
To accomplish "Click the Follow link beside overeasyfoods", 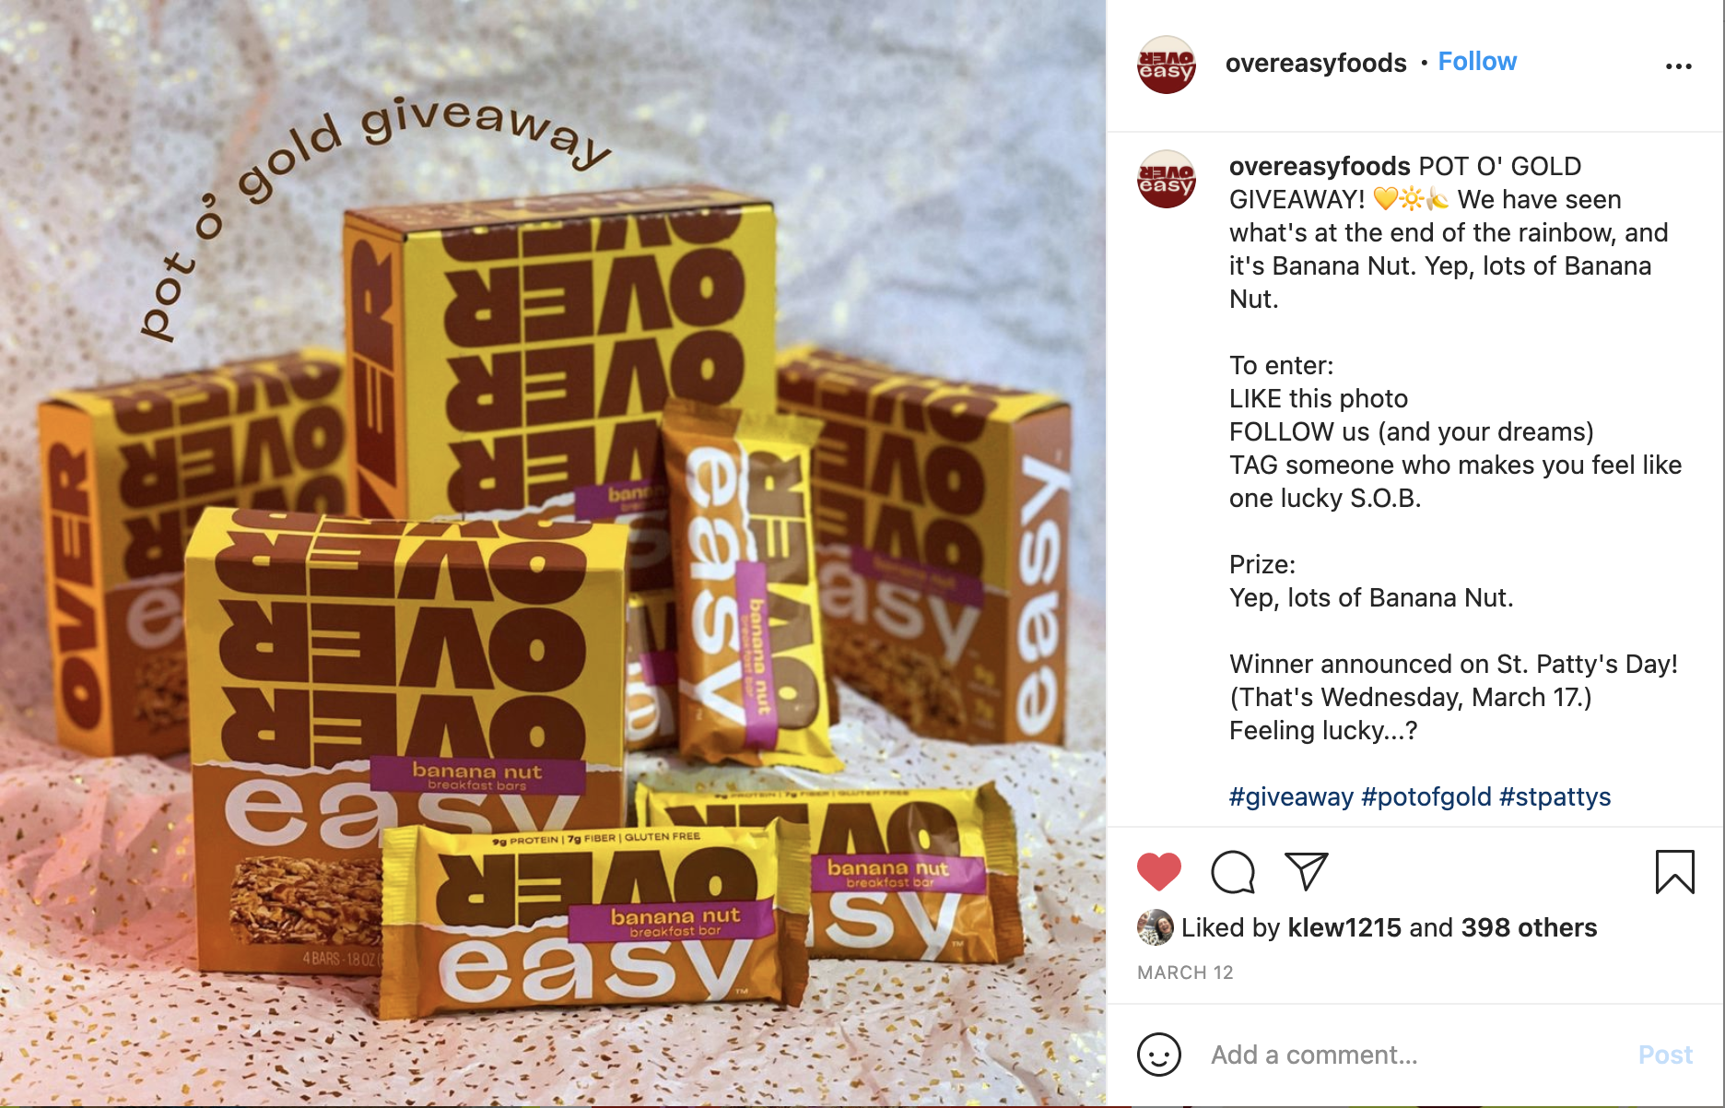I will pos(1477,62).
